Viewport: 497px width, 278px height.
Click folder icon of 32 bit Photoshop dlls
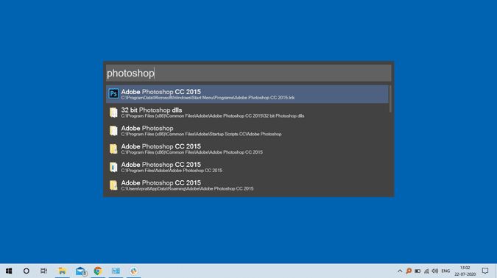[x=113, y=112]
